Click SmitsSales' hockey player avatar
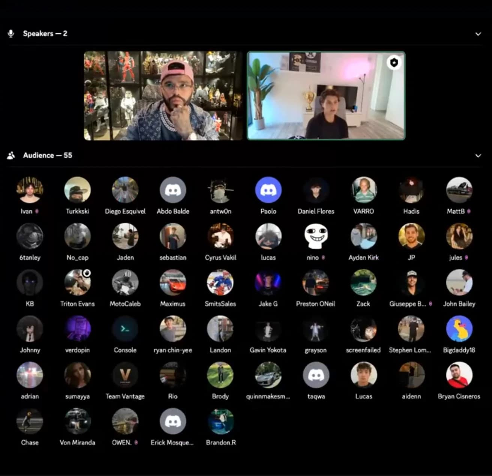Image resolution: width=492 pixels, height=476 pixels. [x=221, y=283]
